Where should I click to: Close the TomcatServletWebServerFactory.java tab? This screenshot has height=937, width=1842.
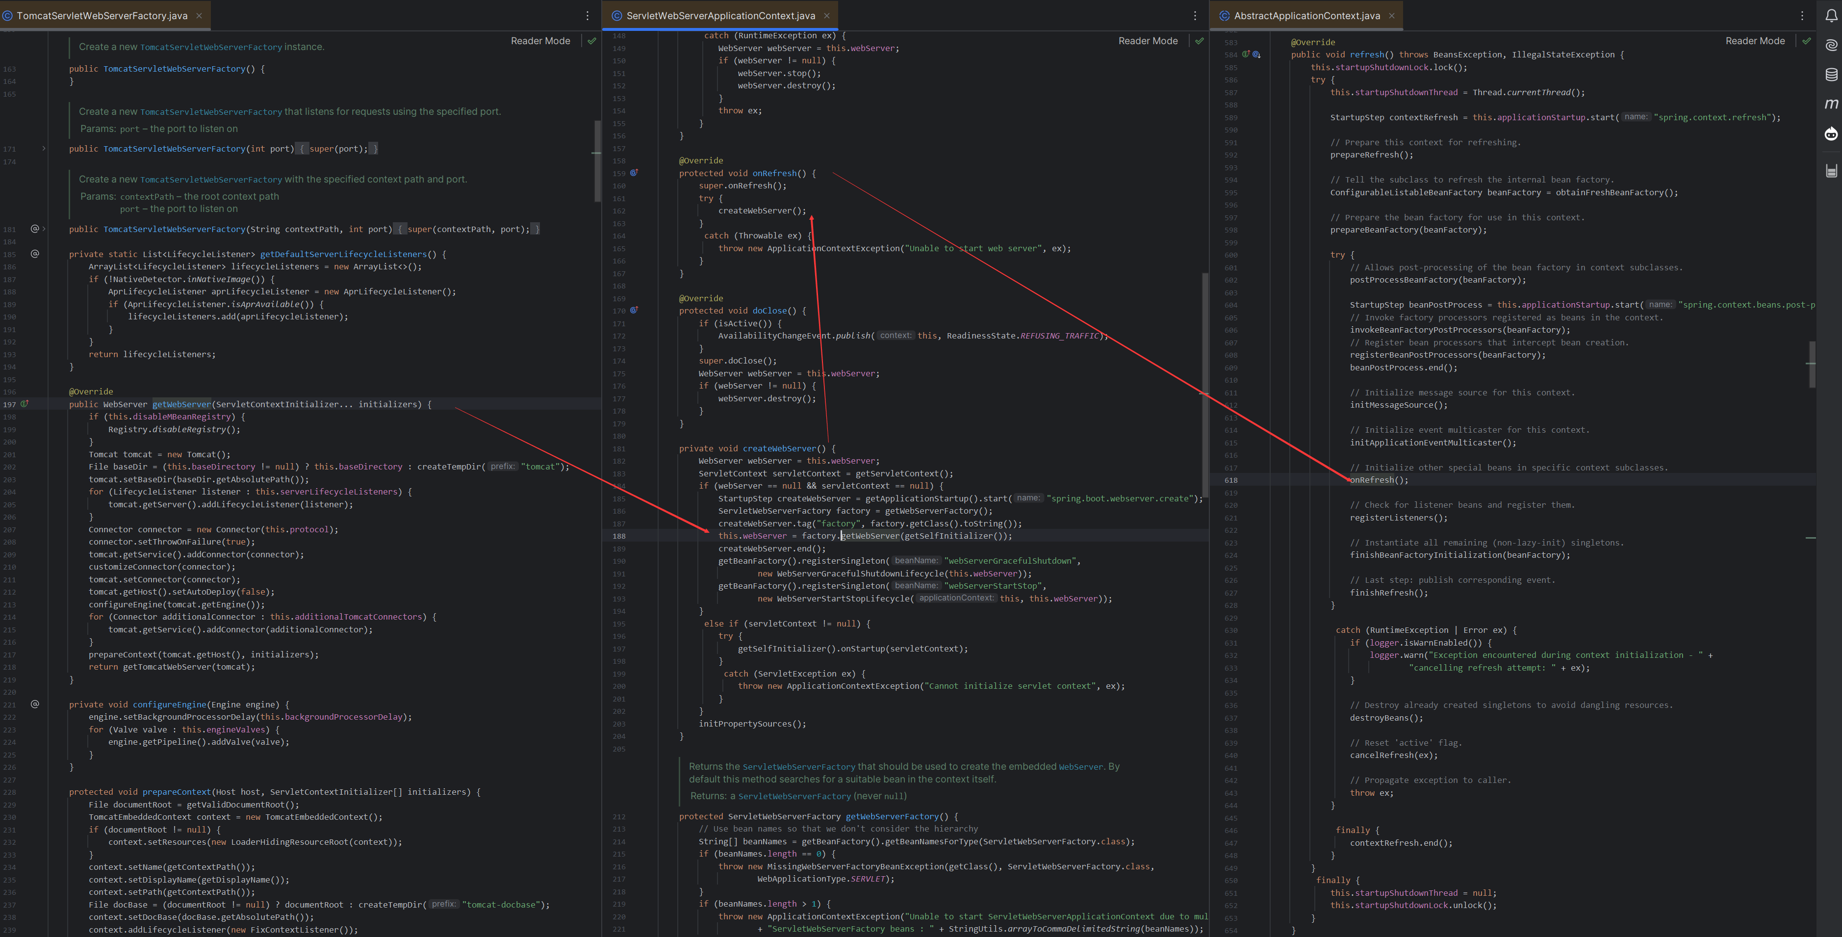tap(199, 16)
